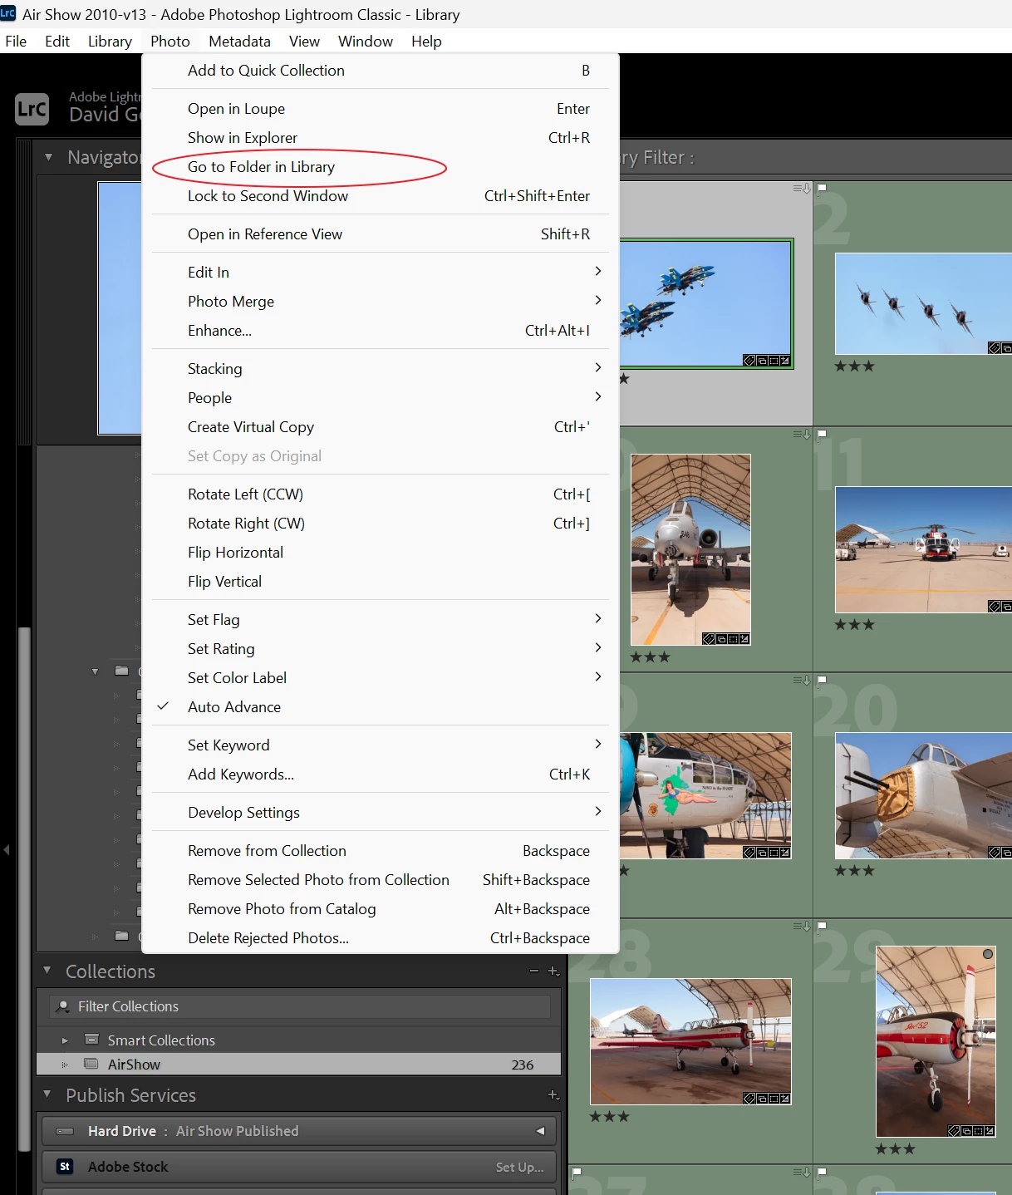1012x1195 pixels.
Task: Click the keyword tag badge on Blue Angels thumbnail
Action: point(749,361)
